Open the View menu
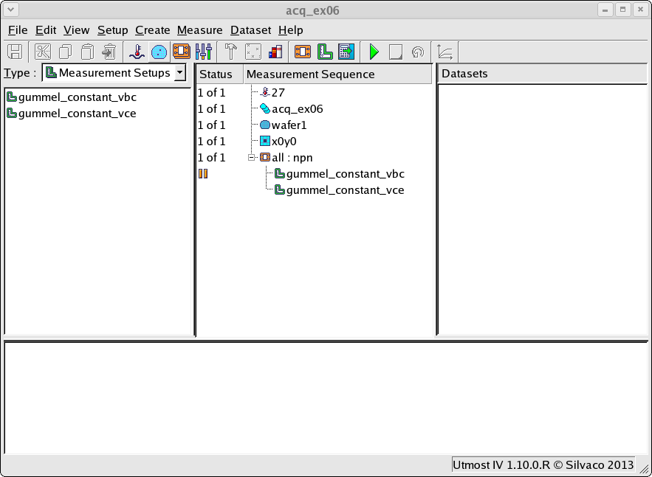Viewport: 652px width, 477px height. [77, 30]
